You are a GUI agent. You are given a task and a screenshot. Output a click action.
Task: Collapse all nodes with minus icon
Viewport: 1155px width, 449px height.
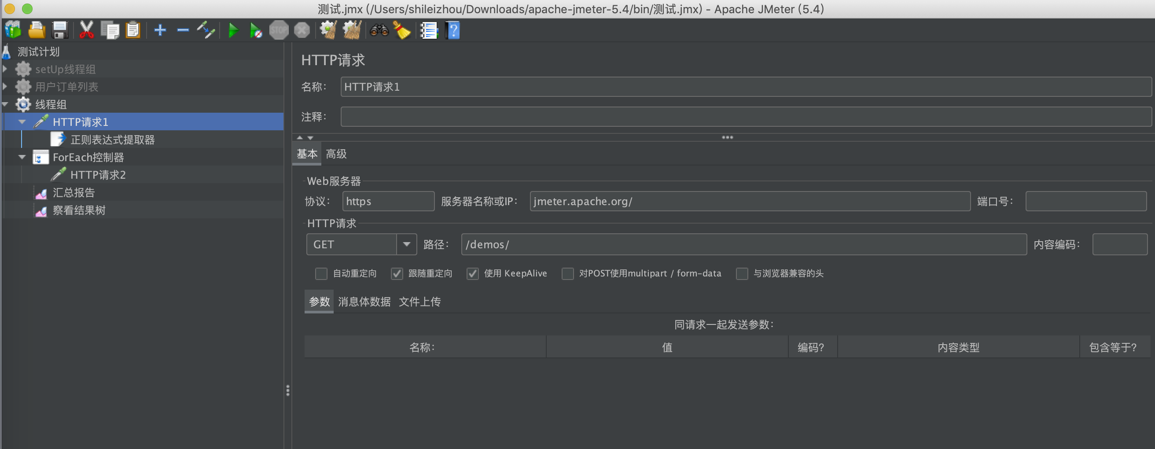(x=183, y=30)
